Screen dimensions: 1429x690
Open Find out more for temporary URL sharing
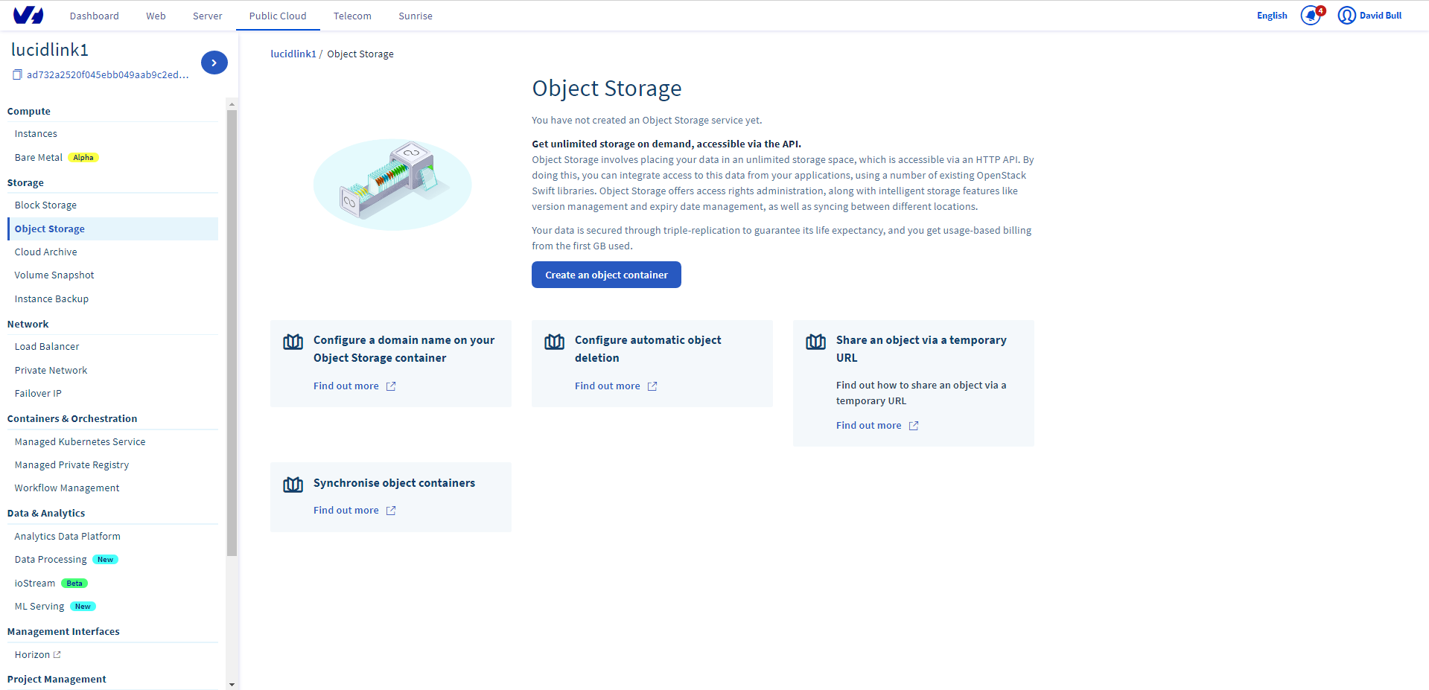pos(869,426)
